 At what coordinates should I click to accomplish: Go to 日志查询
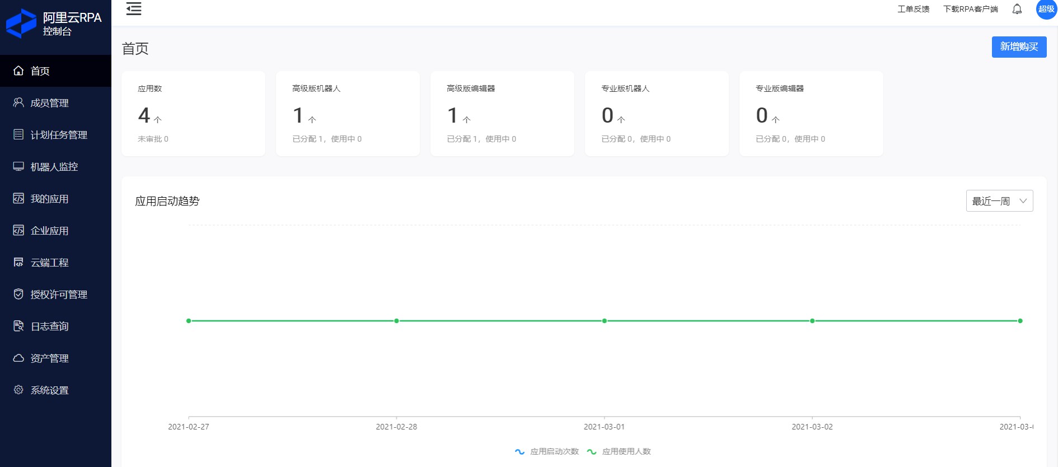point(55,326)
